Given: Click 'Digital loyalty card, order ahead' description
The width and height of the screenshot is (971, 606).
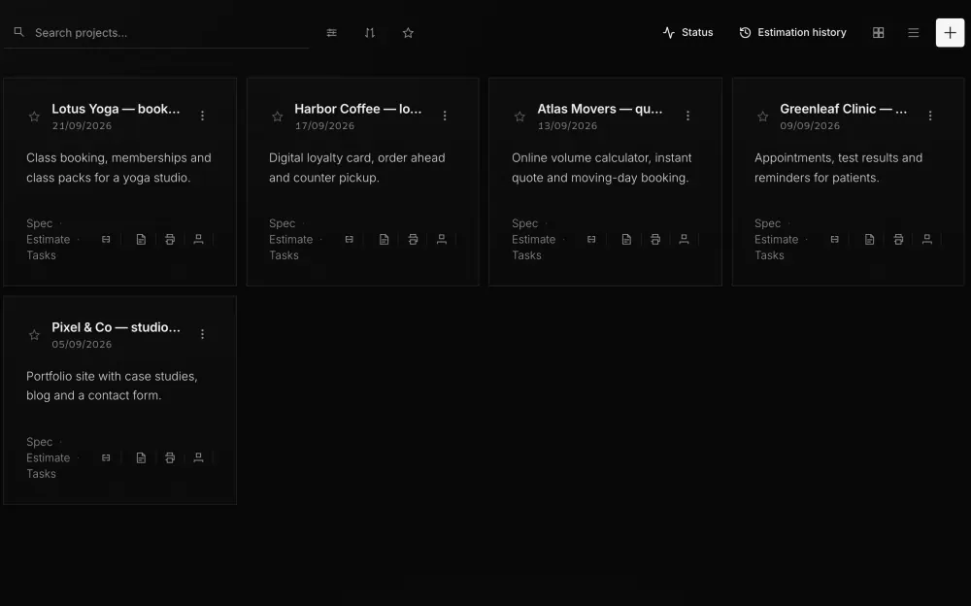Looking at the screenshot, I should click(x=356, y=167).
